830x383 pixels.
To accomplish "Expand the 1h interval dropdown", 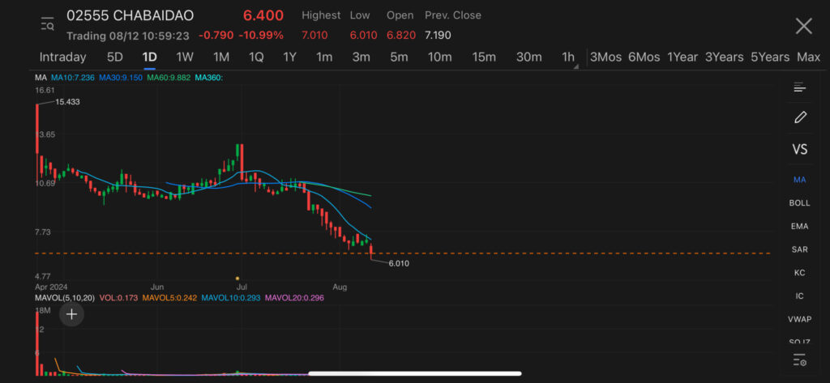I will click(569, 57).
